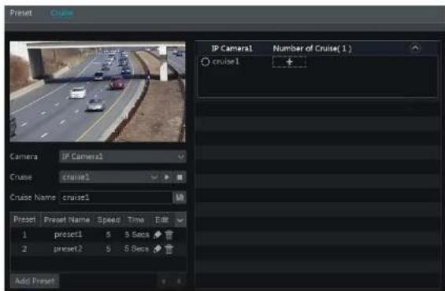Open the Edit column header dropdown arrow
This screenshot has width=445, height=291.
(x=180, y=220)
